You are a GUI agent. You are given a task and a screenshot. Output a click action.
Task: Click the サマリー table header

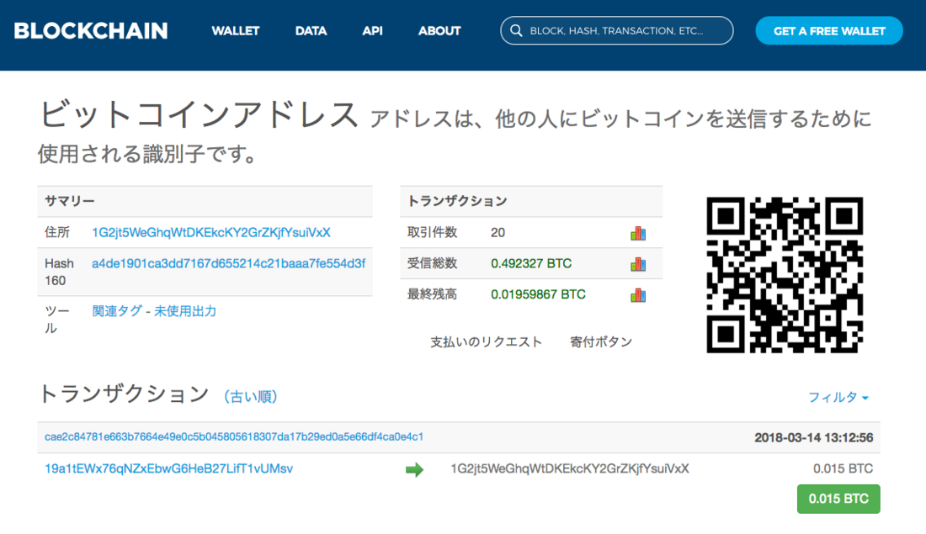(205, 201)
